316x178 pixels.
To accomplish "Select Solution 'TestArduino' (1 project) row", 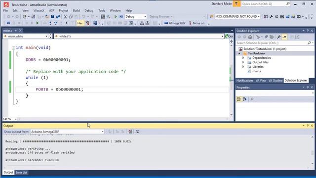I will click(x=265, y=49).
